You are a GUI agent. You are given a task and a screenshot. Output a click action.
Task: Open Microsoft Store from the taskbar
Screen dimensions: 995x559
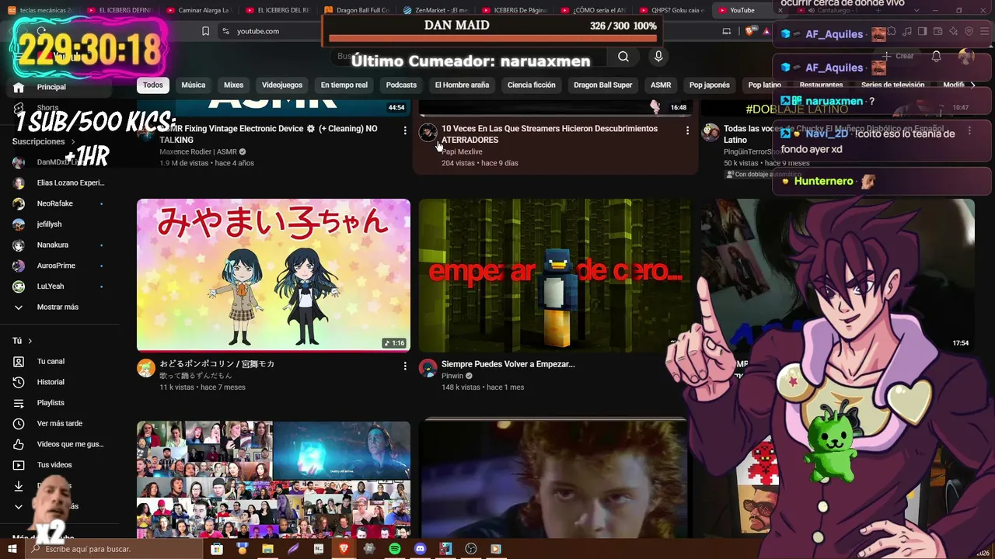(217, 549)
